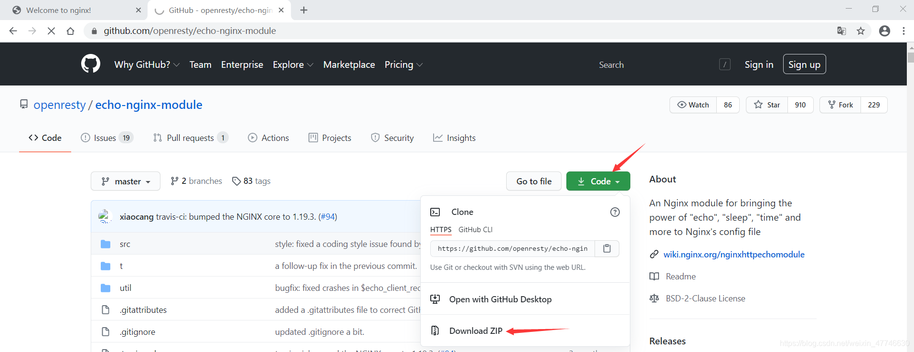Click the util folder icon
This screenshot has width=914, height=352.
click(106, 288)
